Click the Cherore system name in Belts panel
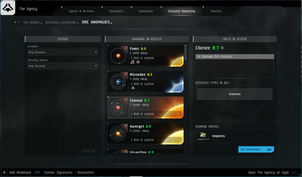The image size is (302, 177). pos(203,48)
